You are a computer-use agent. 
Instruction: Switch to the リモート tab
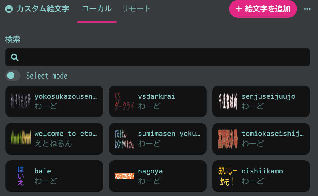pyautogui.click(x=136, y=9)
